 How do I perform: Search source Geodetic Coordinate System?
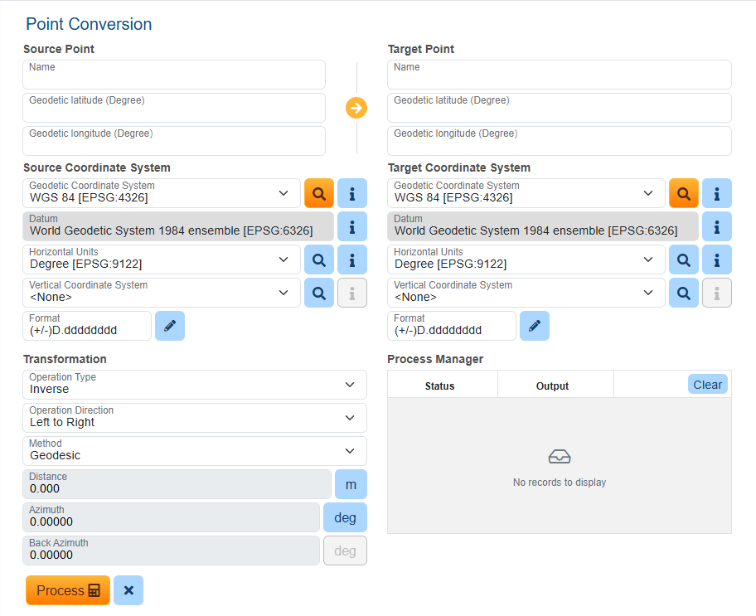(x=318, y=193)
